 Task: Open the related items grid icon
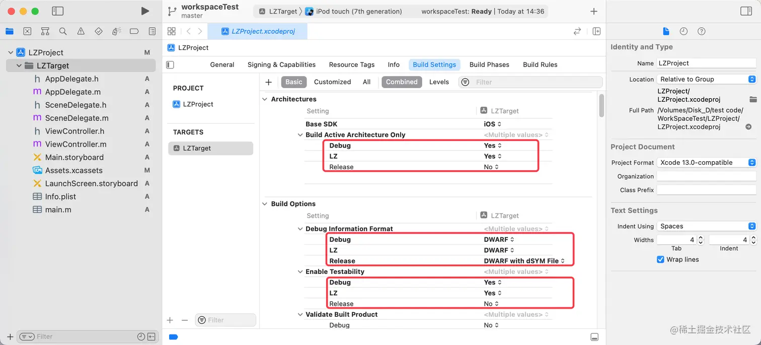pyautogui.click(x=172, y=31)
